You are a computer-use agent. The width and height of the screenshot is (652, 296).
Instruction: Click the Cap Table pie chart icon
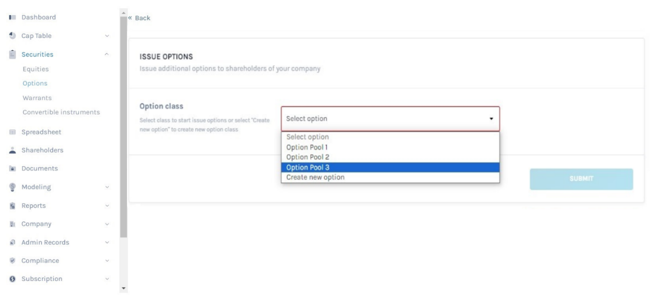coord(12,36)
